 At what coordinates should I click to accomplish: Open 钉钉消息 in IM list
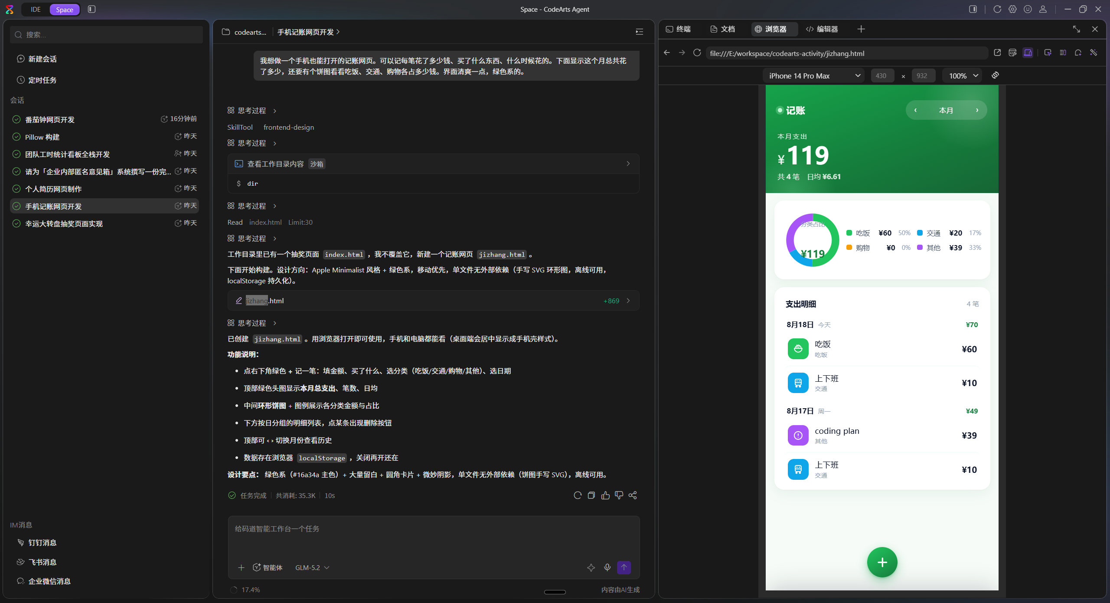point(37,542)
